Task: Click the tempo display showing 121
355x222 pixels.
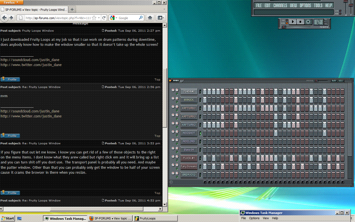Action: [318, 22]
